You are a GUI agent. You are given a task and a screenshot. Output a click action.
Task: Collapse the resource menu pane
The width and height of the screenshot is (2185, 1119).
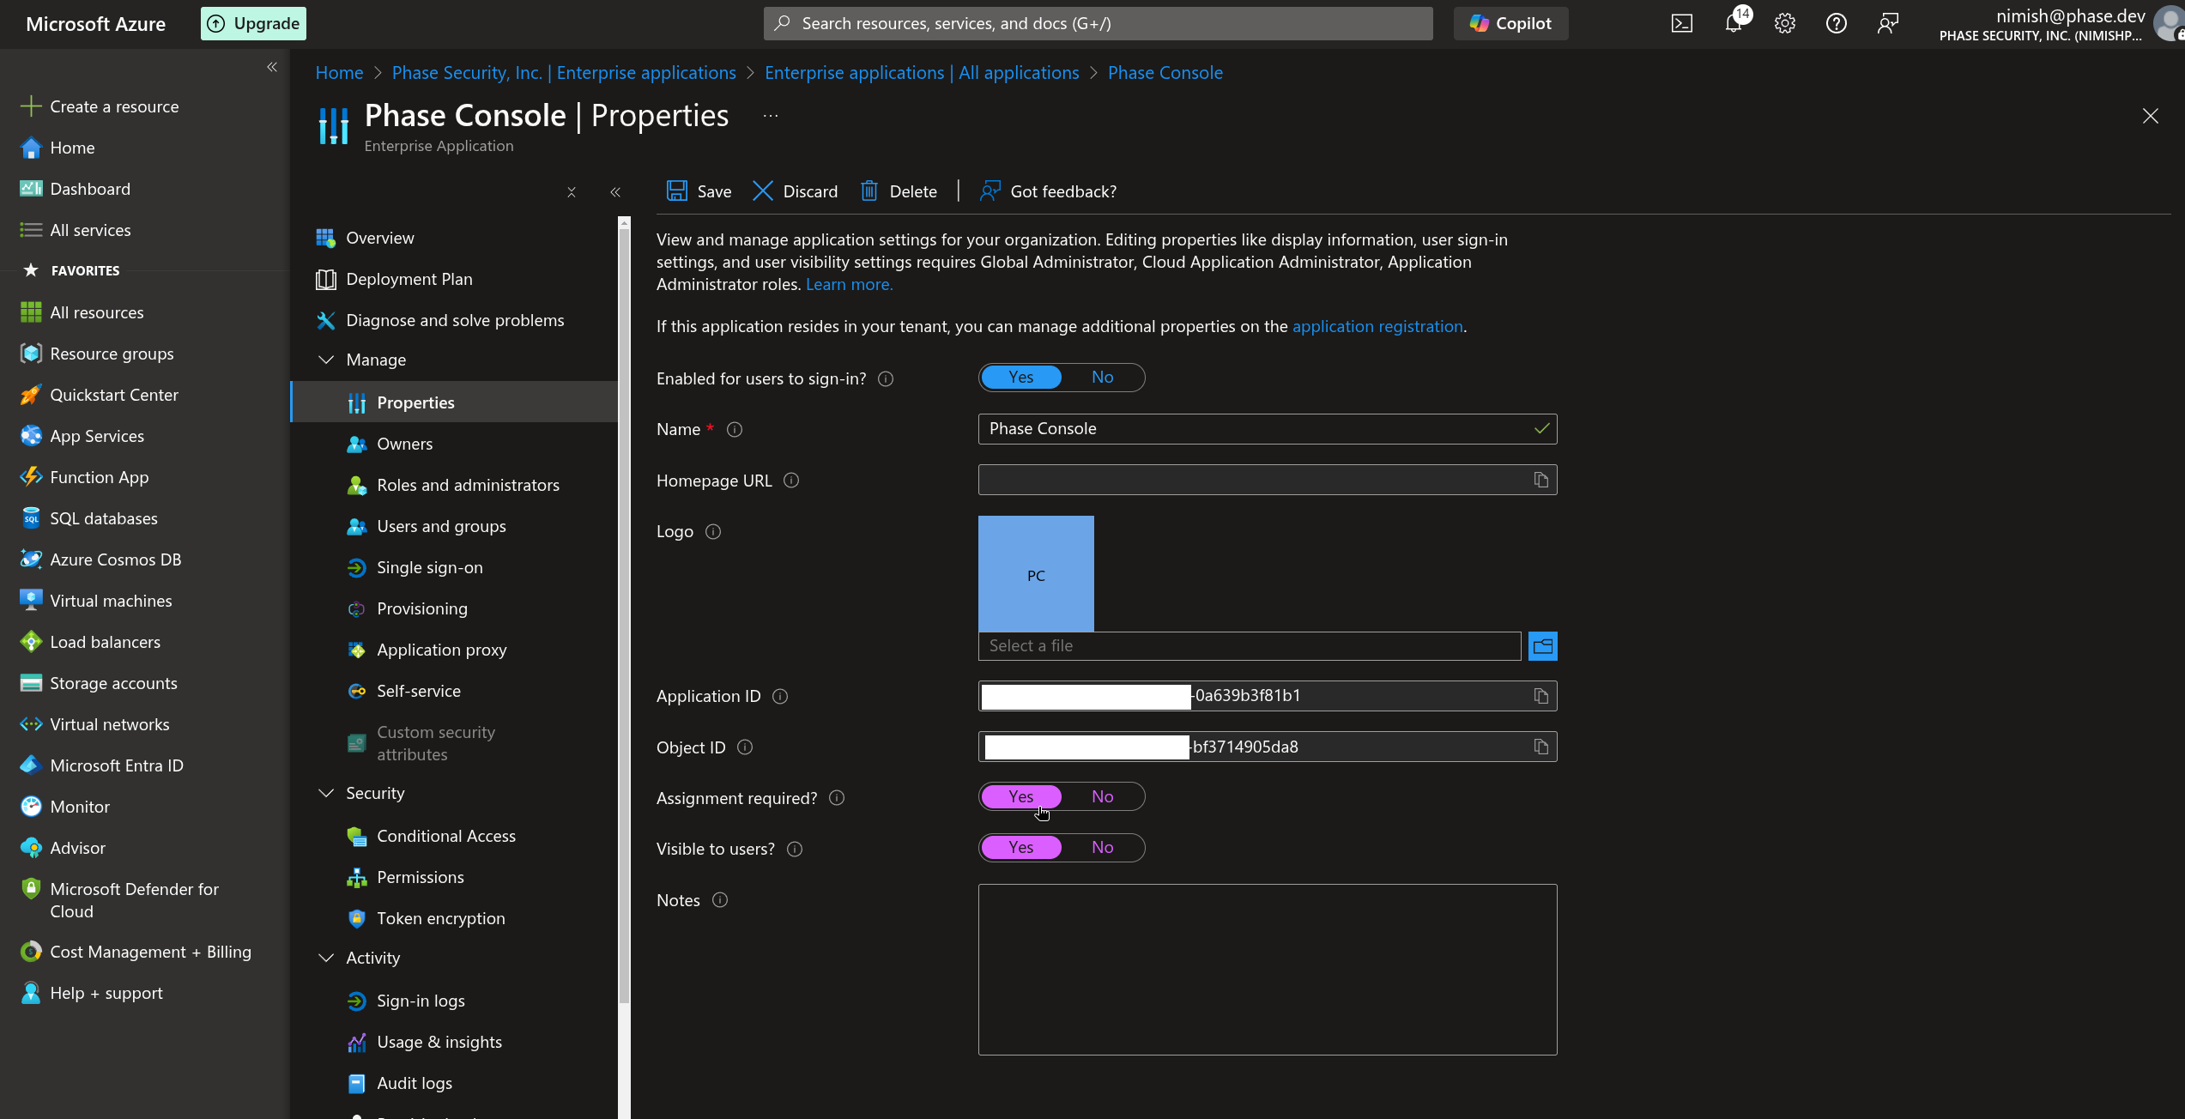tap(615, 192)
